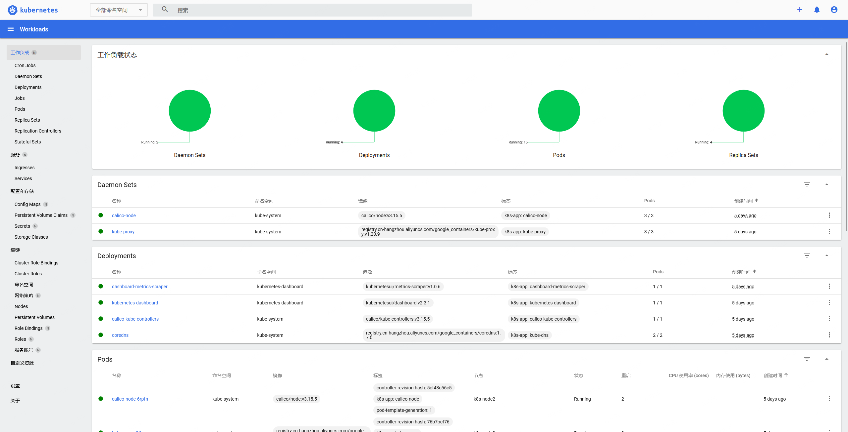This screenshot has height=432, width=848.
Task: Open the actions menu for kubernetes-dashboard deployment
Action: (x=829, y=302)
